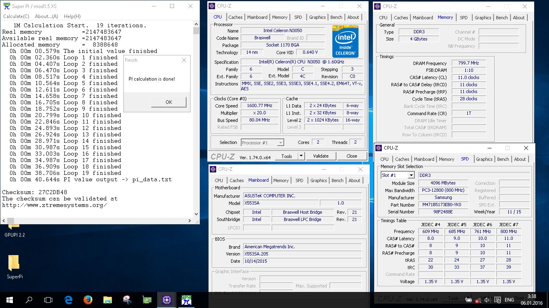Select SPD tab in the Mainboard window

[299, 180]
